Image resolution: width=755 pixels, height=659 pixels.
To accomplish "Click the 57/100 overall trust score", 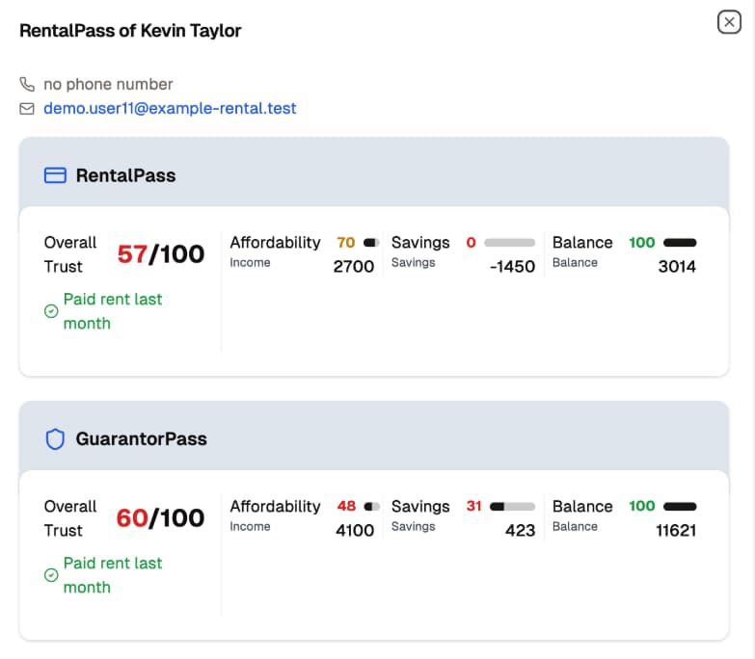I will (161, 254).
